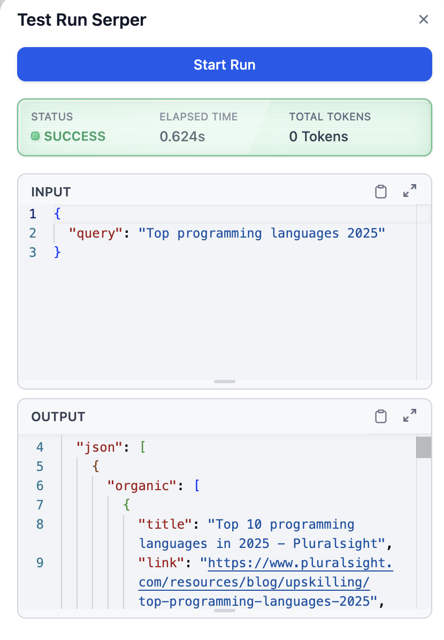Copy the INPUT panel contents
444x640 pixels.
point(380,192)
